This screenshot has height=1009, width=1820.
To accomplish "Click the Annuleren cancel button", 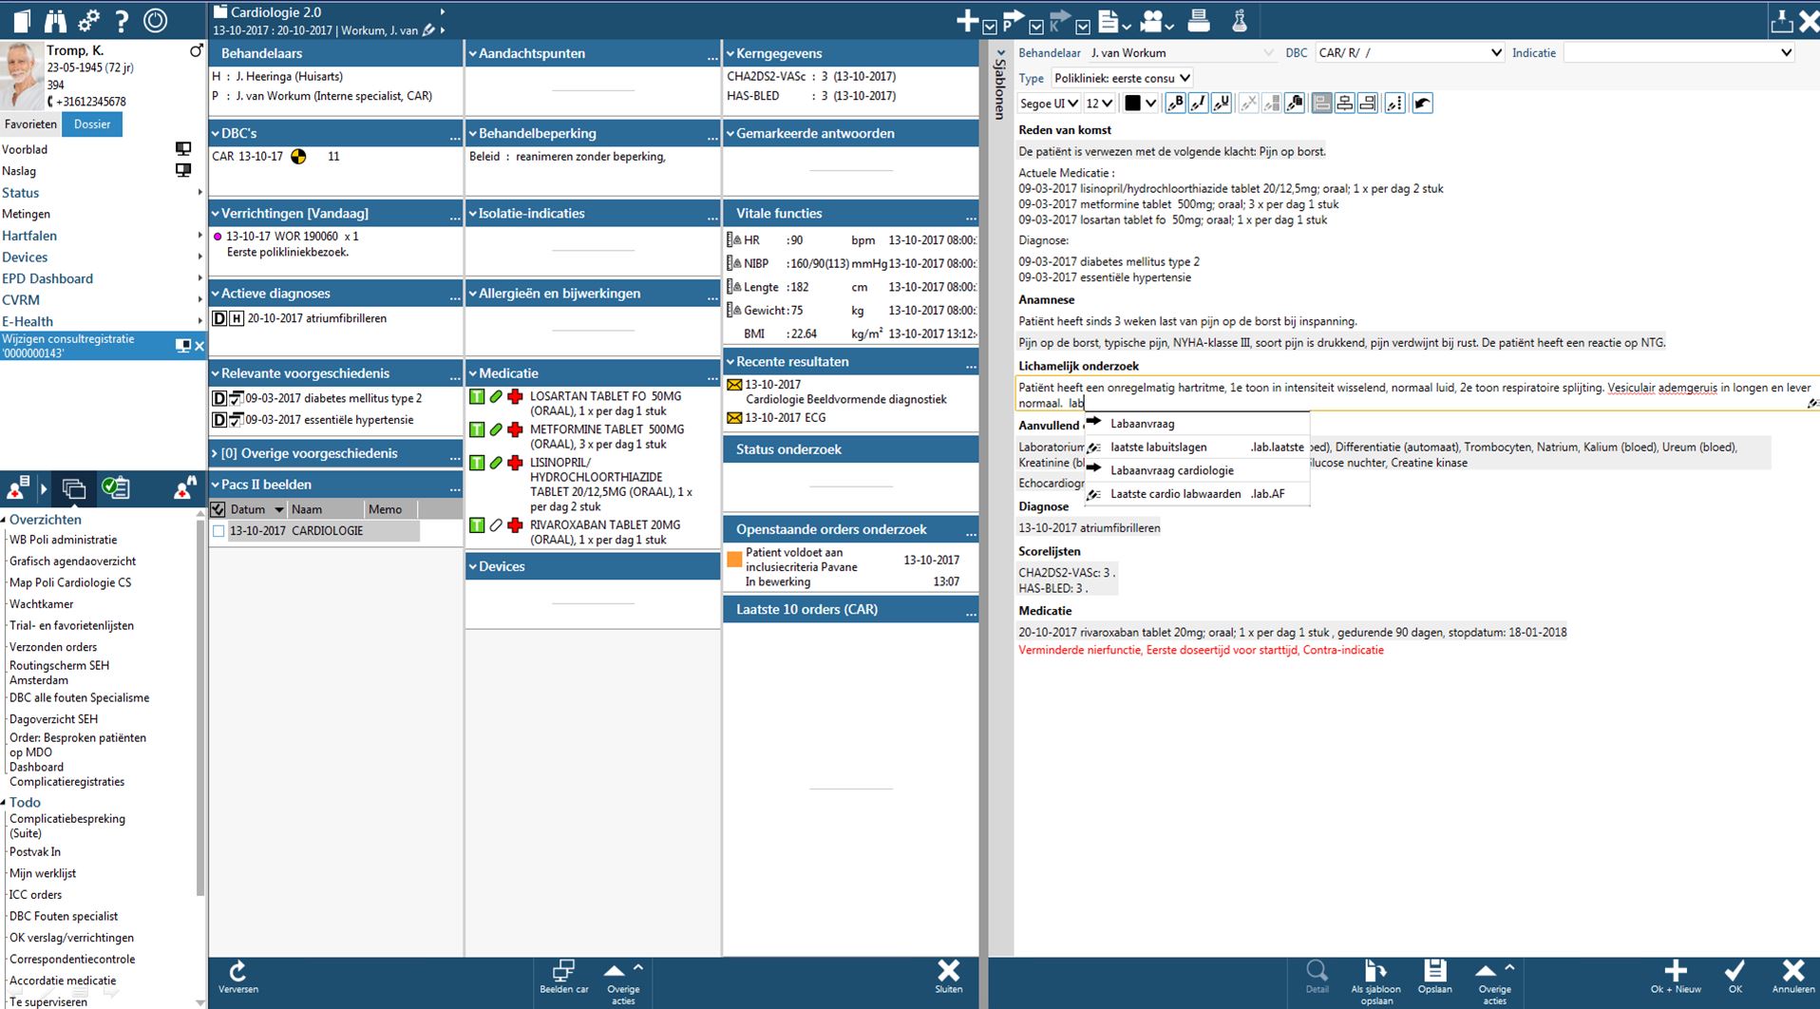I will pyautogui.click(x=1792, y=978).
